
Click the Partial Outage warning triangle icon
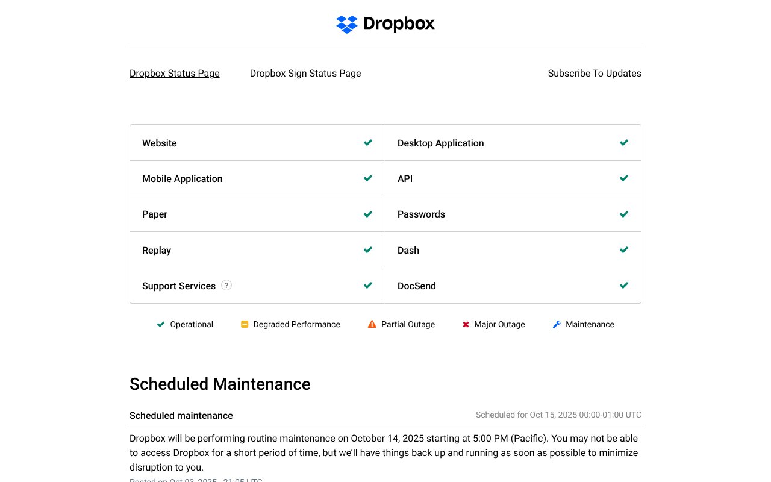pos(372,324)
